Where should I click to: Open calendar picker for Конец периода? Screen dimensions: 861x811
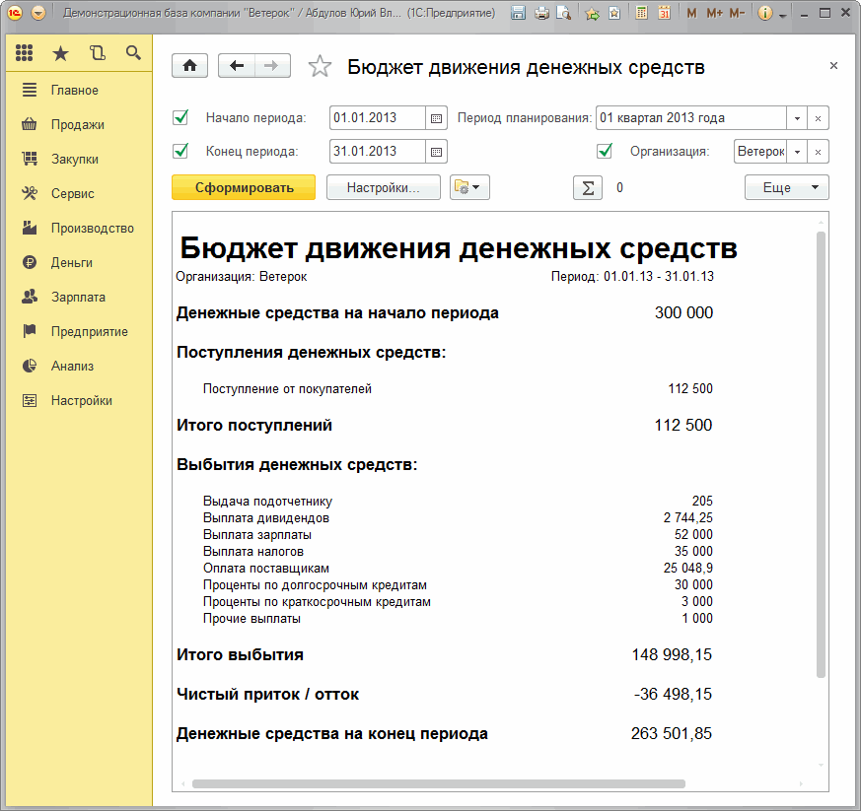pos(436,152)
